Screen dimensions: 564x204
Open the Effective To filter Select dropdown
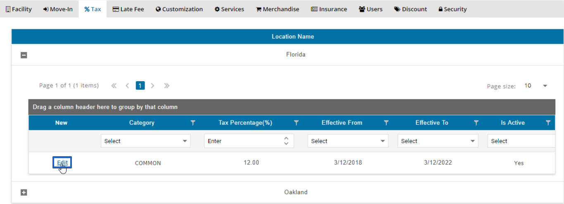point(438,141)
